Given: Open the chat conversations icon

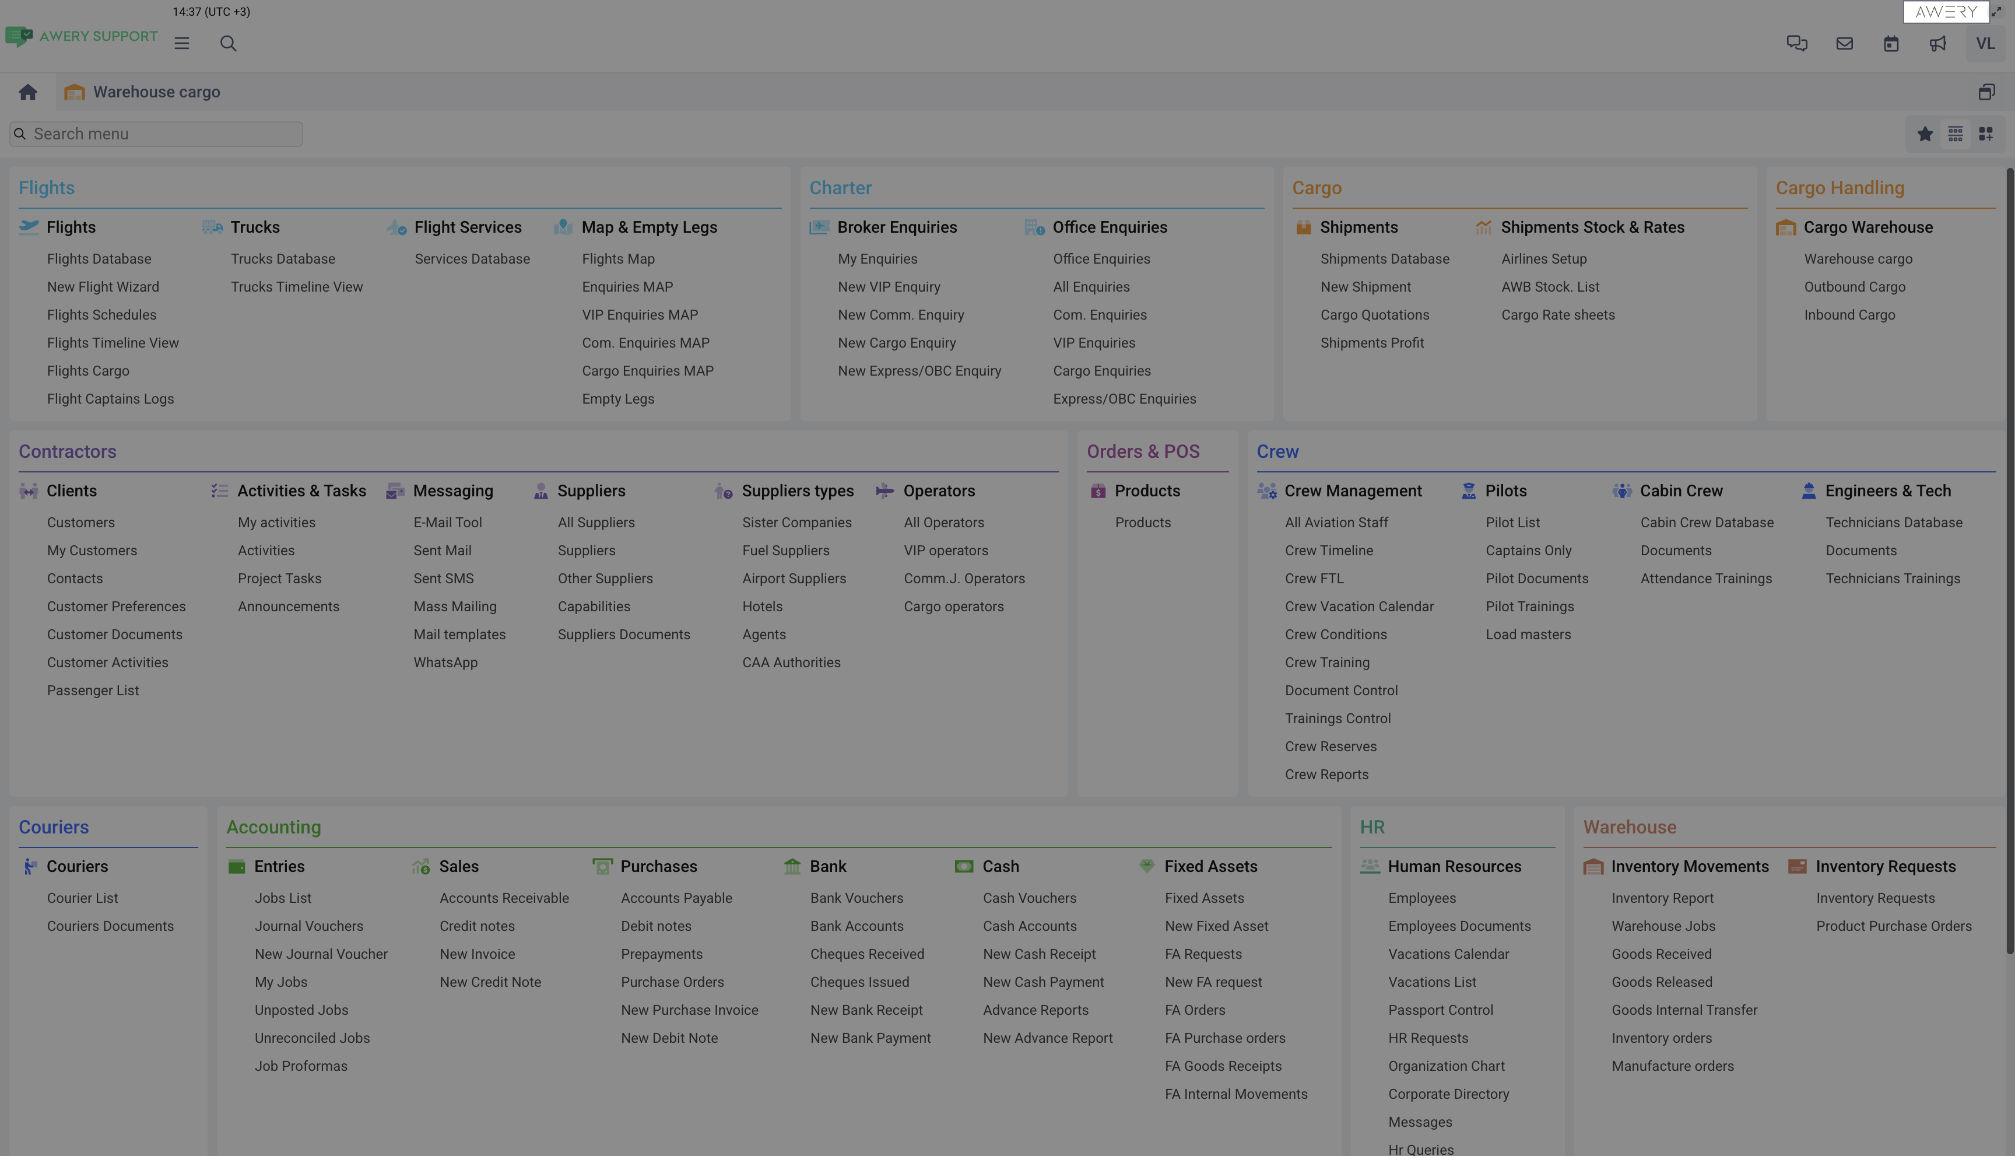Looking at the screenshot, I should click(x=1796, y=44).
